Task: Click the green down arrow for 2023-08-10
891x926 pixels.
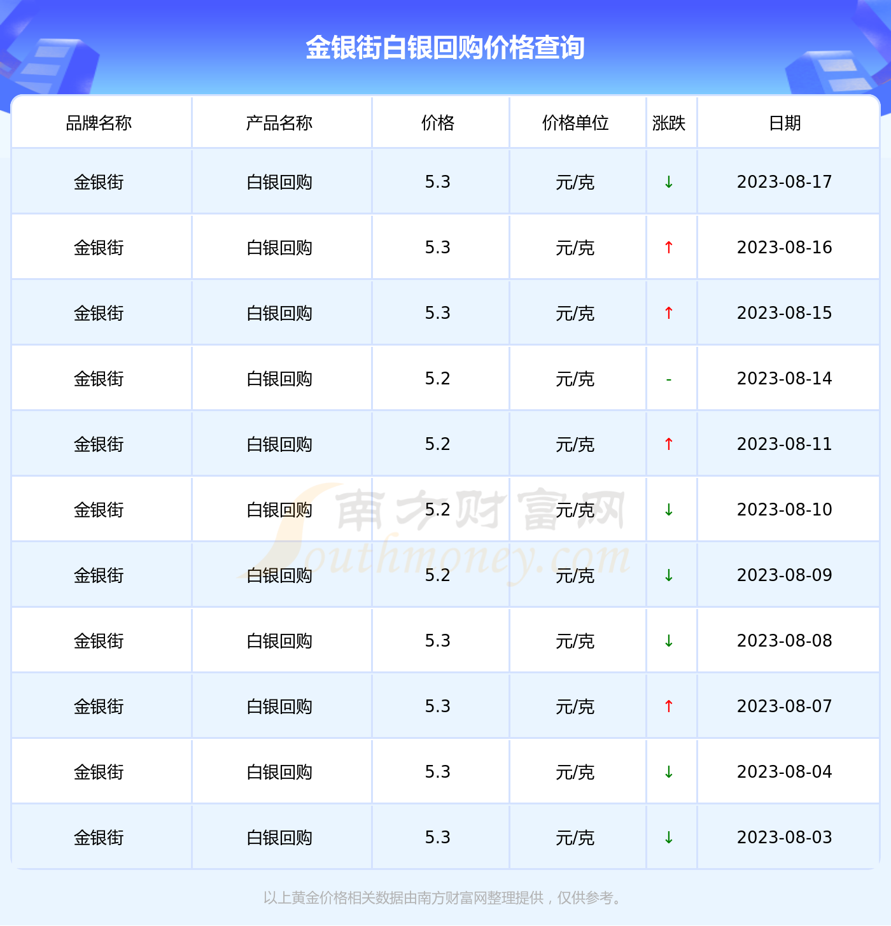Action: coord(669,510)
